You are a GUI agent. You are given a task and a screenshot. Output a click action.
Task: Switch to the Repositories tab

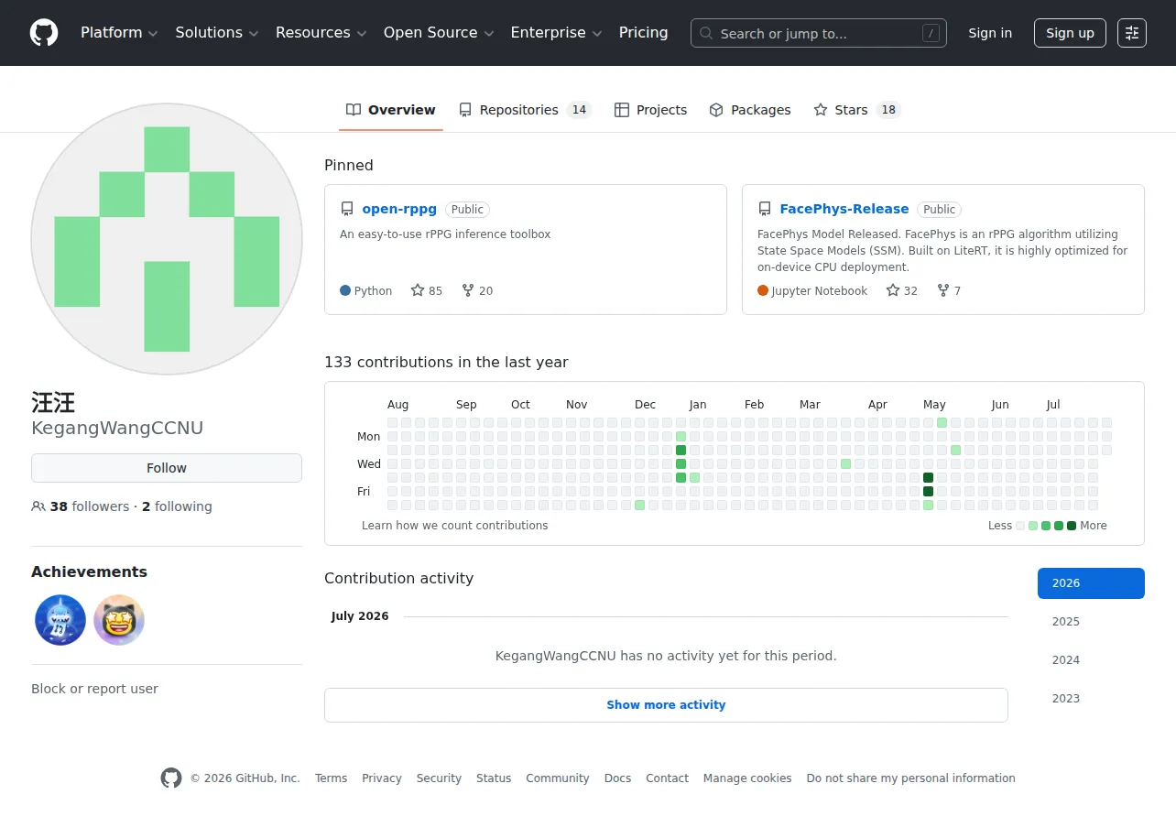[x=526, y=110]
